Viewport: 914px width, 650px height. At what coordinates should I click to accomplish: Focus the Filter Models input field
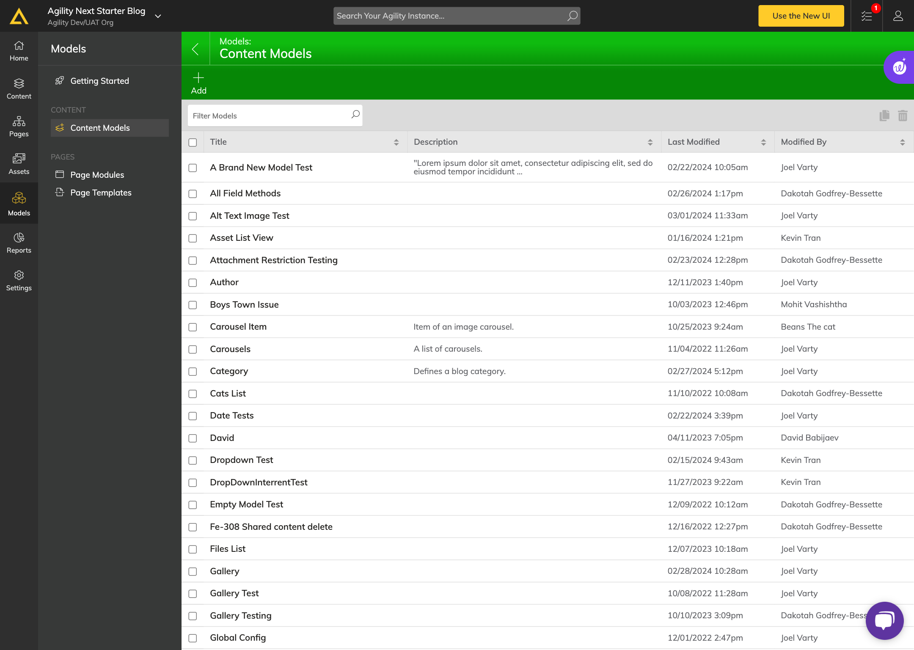click(269, 116)
